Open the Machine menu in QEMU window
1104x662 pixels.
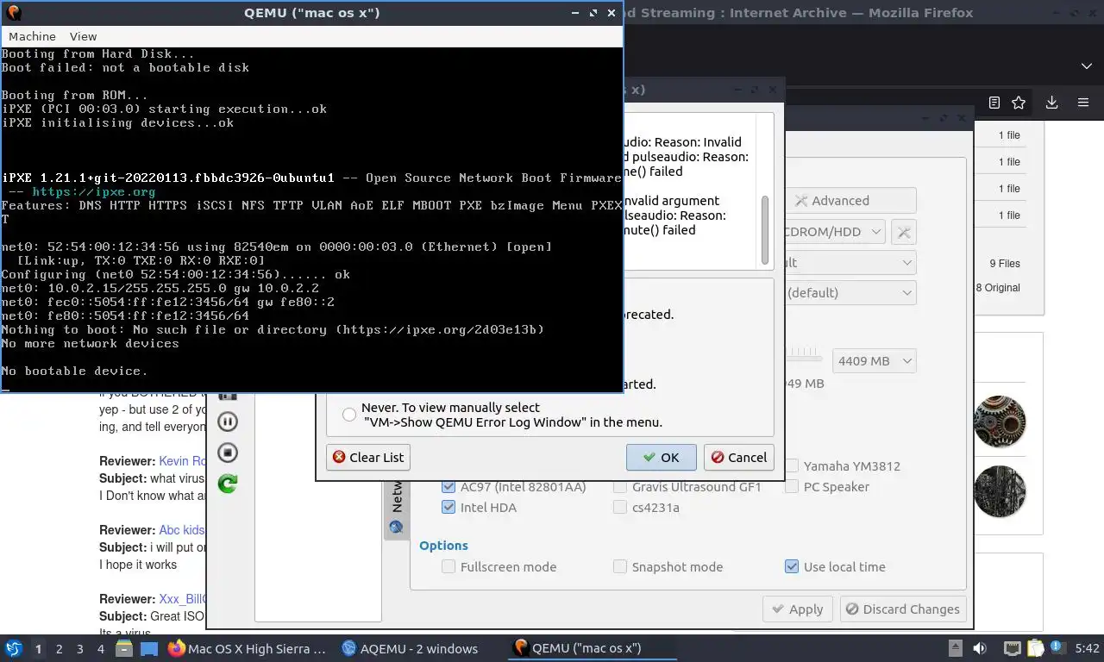32,36
